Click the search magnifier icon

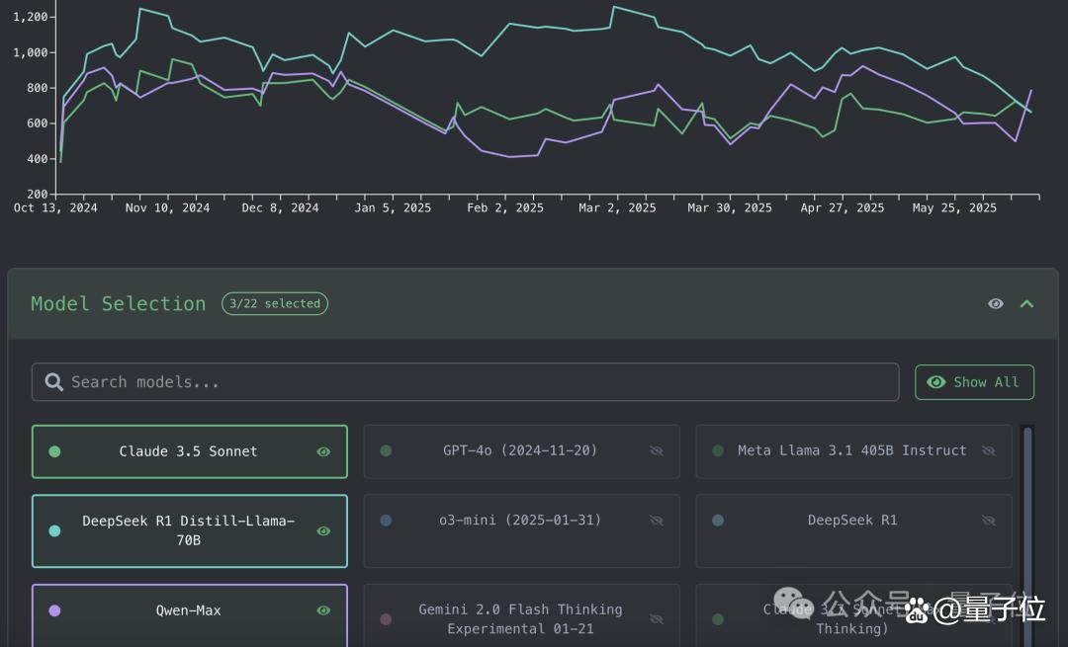tap(53, 381)
